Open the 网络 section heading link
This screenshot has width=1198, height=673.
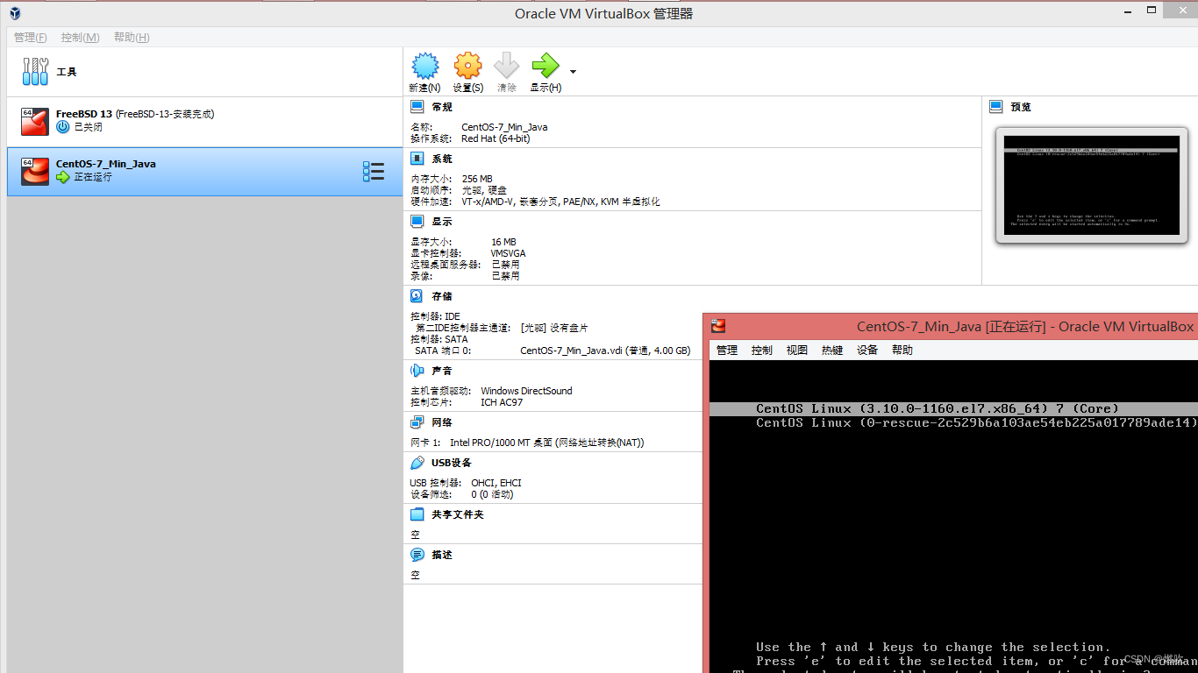(x=442, y=422)
